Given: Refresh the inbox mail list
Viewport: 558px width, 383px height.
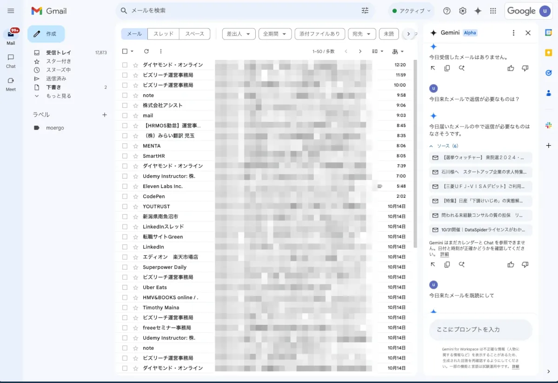Looking at the screenshot, I should click(x=146, y=51).
